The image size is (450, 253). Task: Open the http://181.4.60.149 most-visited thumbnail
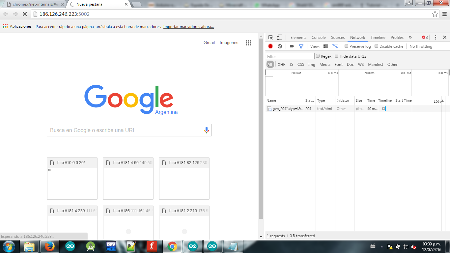point(128,179)
